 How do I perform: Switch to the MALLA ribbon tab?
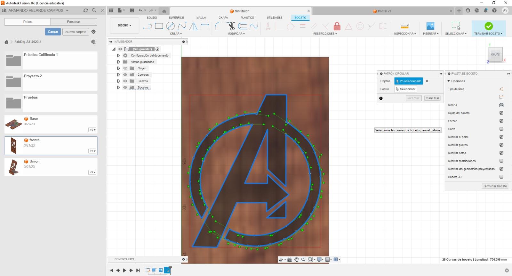[201, 18]
